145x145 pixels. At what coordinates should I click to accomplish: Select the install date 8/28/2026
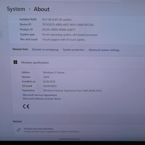tap(49, 82)
